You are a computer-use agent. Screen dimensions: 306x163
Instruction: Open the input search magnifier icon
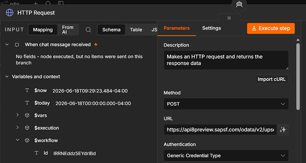point(88,30)
